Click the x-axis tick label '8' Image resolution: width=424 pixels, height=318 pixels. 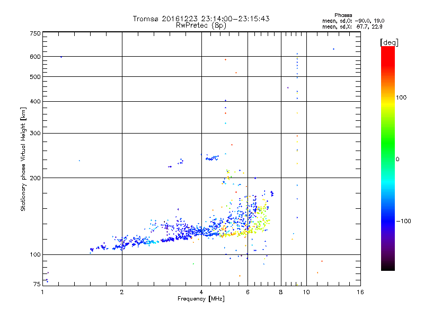click(281, 292)
